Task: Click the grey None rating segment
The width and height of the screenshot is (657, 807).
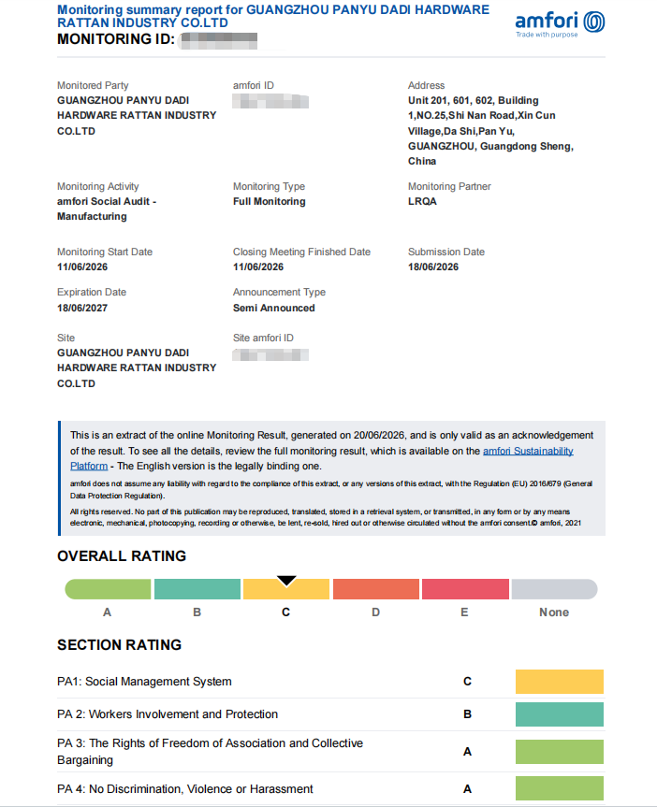Action: pos(554,589)
